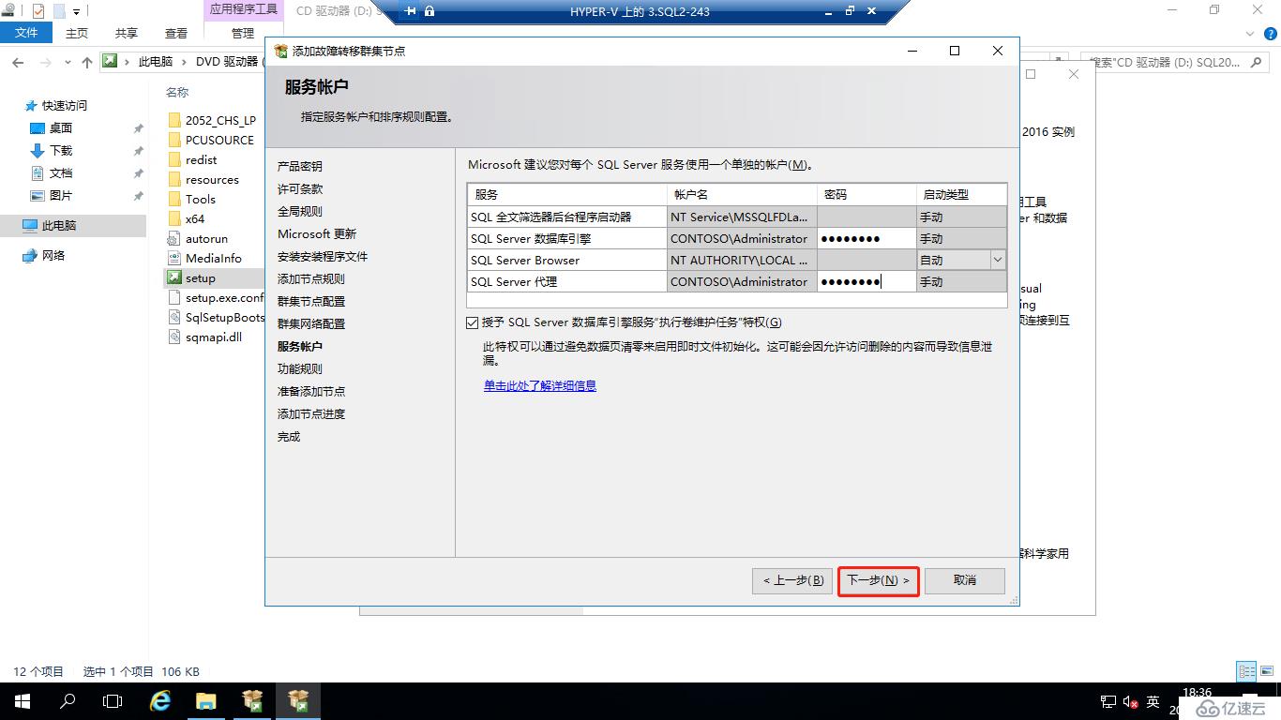Click the Hyper-V connection bar pin icon

410,11
